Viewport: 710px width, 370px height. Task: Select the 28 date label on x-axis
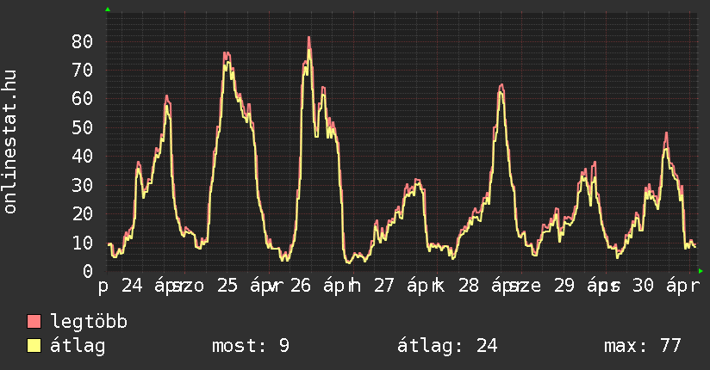click(469, 286)
